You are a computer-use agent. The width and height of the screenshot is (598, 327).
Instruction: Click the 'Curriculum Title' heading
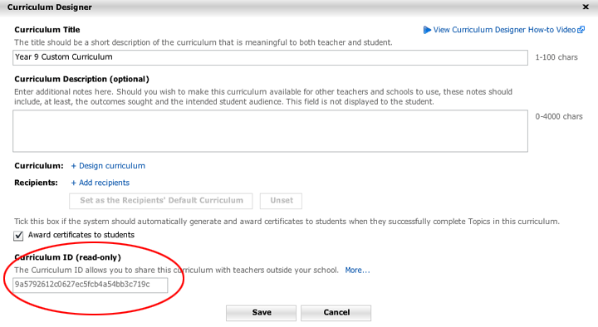tap(47, 30)
